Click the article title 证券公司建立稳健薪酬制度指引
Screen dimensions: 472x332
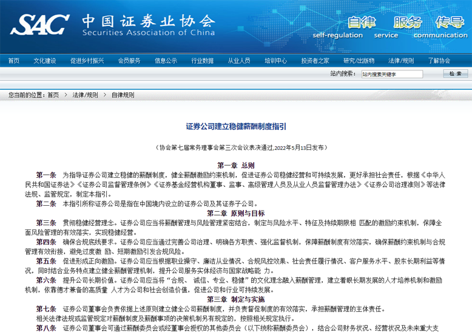[x=236, y=126]
